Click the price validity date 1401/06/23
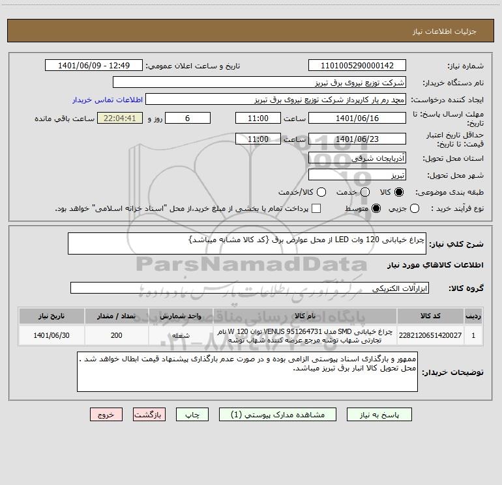502x485 pixels. click(x=357, y=139)
